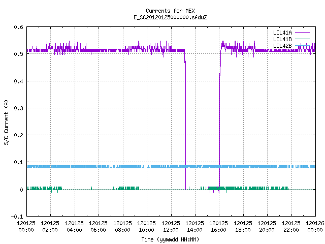This screenshot has height=244, width=325.
Task: Click the chart title 'Currents for MEX'
Action: click(x=170, y=11)
